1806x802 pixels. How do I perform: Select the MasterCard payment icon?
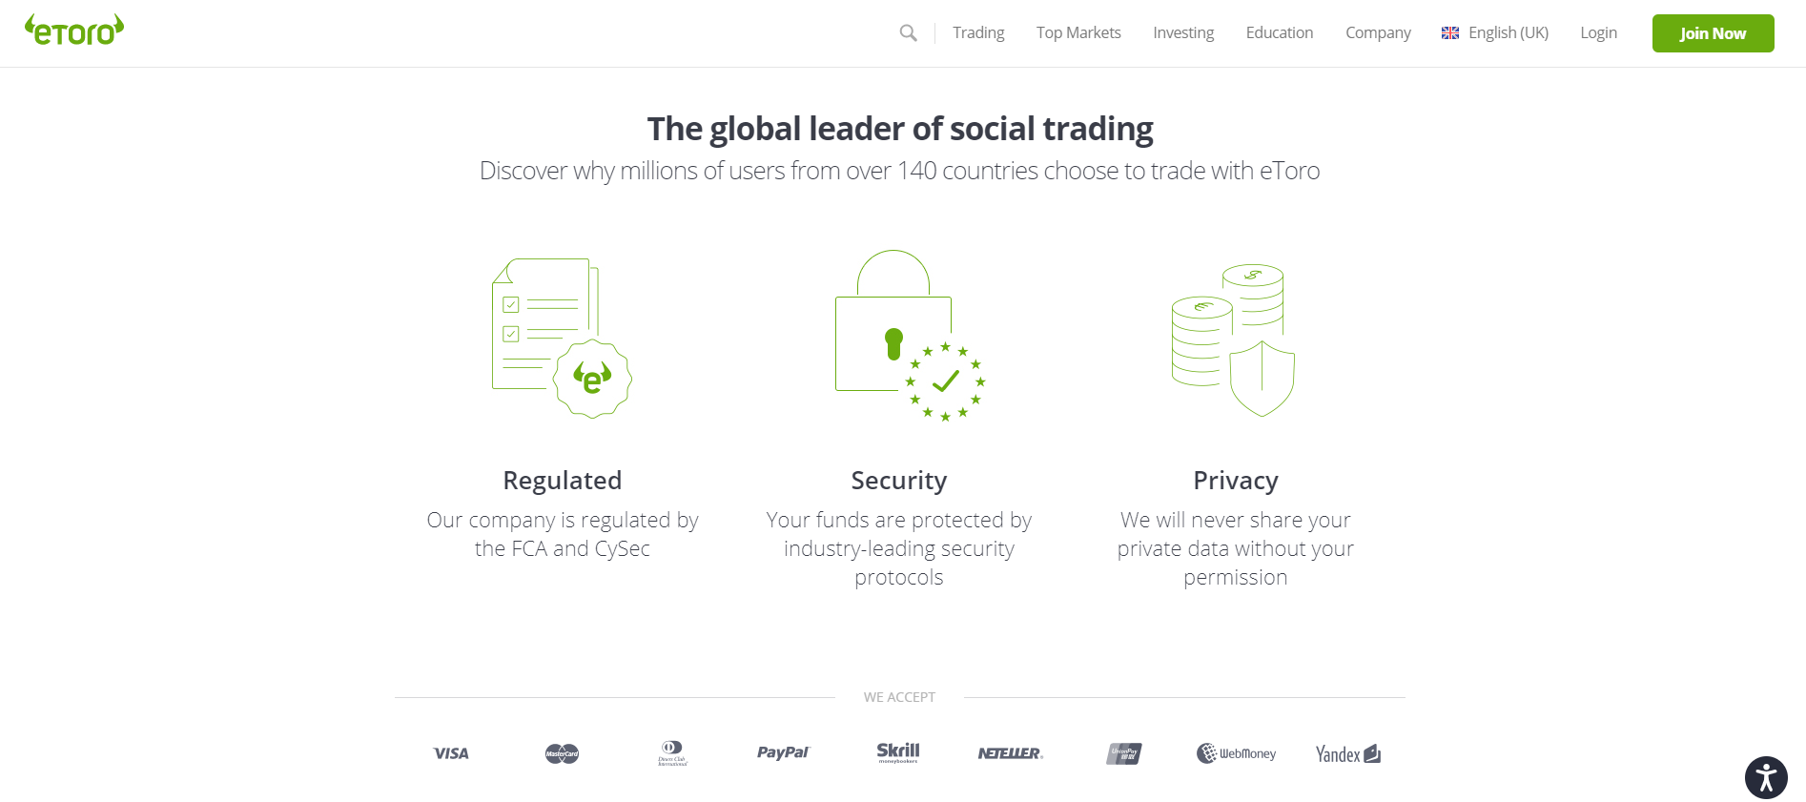pos(562,753)
